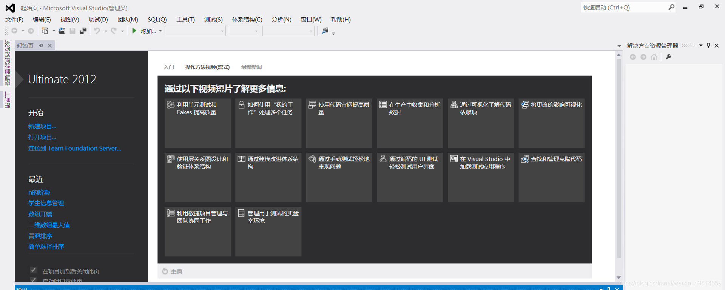Click the 新建项目... link
The image size is (725, 290).
(x=42, y=126)
